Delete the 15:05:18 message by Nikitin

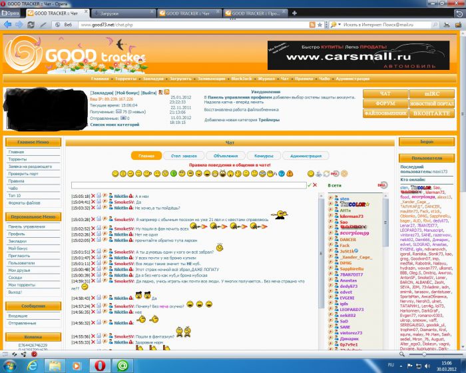point(93,196)
